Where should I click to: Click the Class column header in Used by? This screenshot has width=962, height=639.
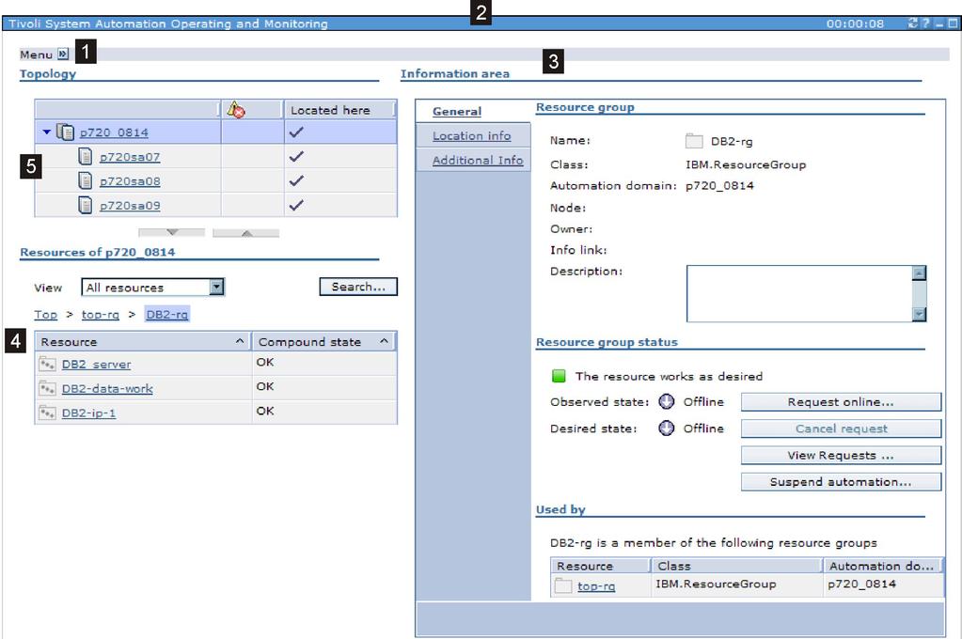click(736, 566)
